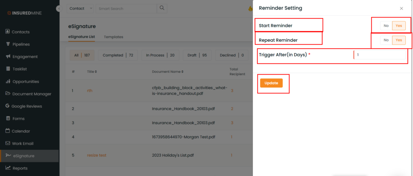
Task: Click the Google Reviews G icon
Action: point(7,106)
